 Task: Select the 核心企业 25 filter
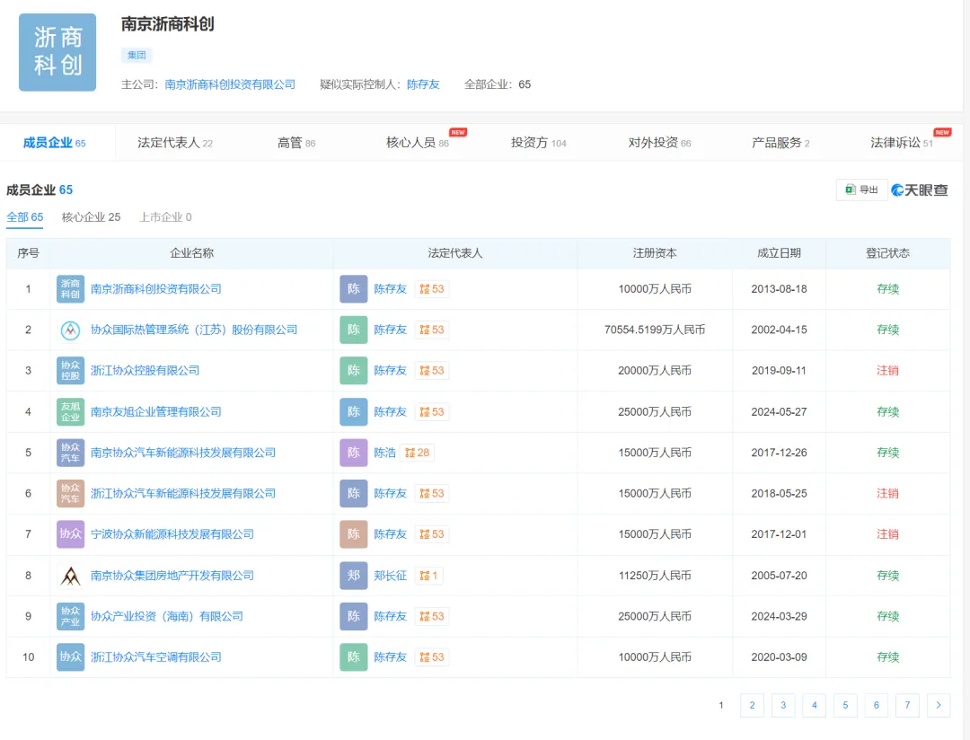click(91, 217)
